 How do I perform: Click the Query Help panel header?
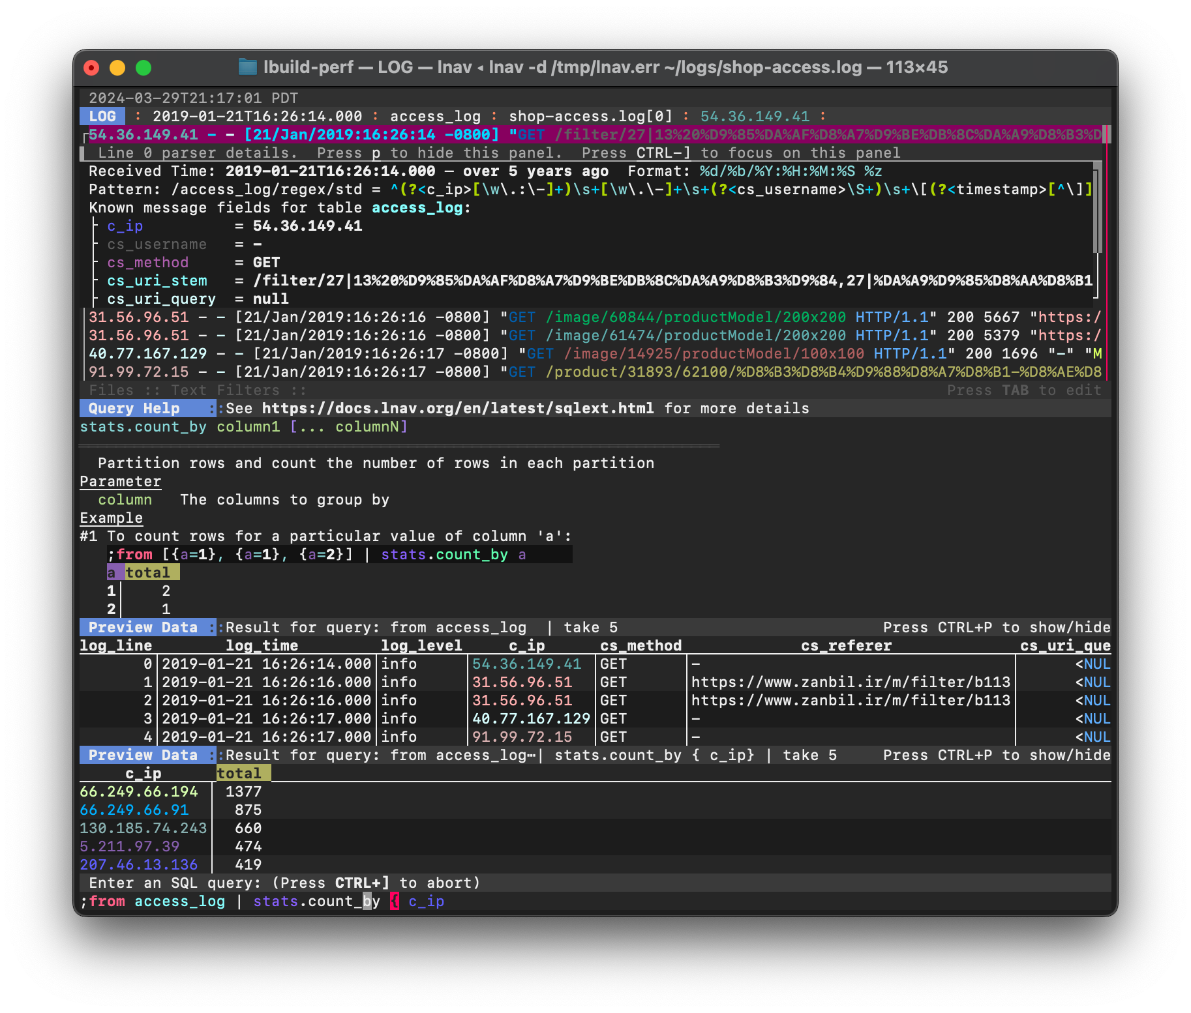tap(147, 408)
